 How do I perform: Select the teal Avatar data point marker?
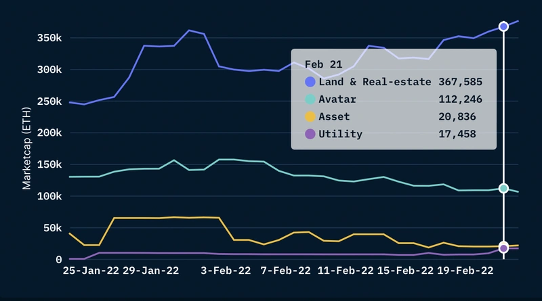(x=503, y=188)
